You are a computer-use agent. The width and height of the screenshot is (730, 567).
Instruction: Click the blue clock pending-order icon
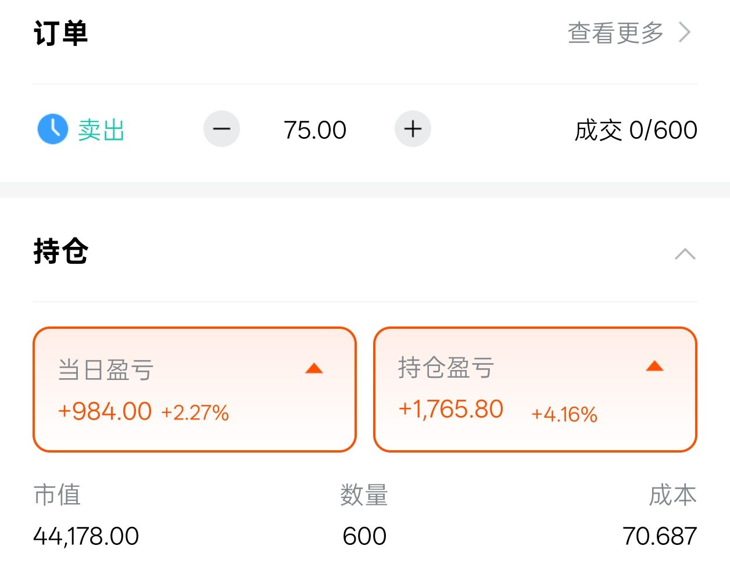coord(53,129)
